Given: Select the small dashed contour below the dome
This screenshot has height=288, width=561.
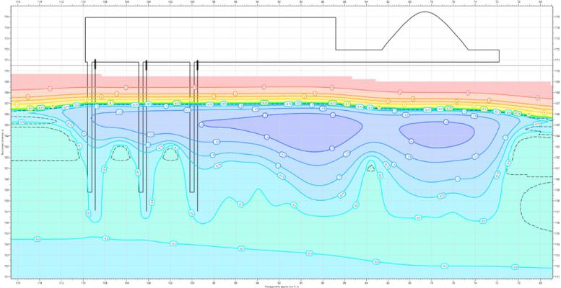Looking at the screenshot, I should tap(371, 168).
